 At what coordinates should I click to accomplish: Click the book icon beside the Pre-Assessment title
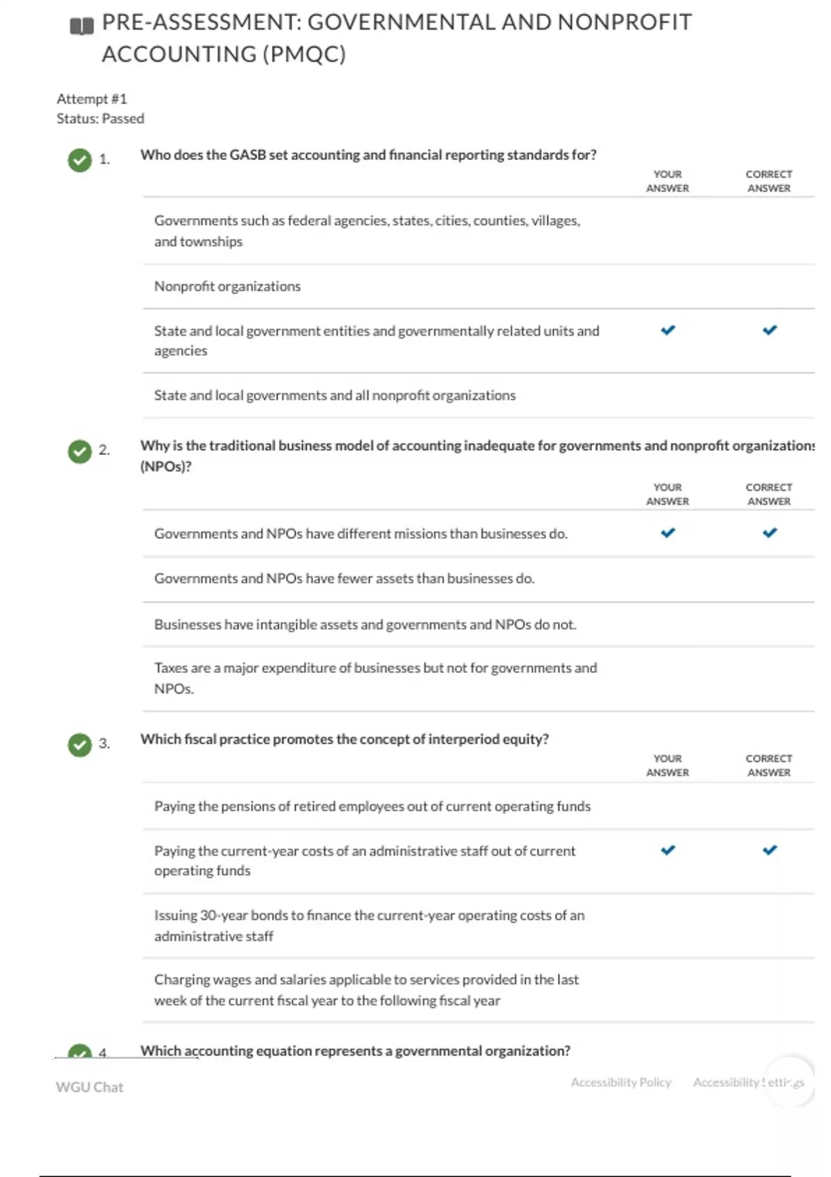pyautogui.click(x=82, y=26)
